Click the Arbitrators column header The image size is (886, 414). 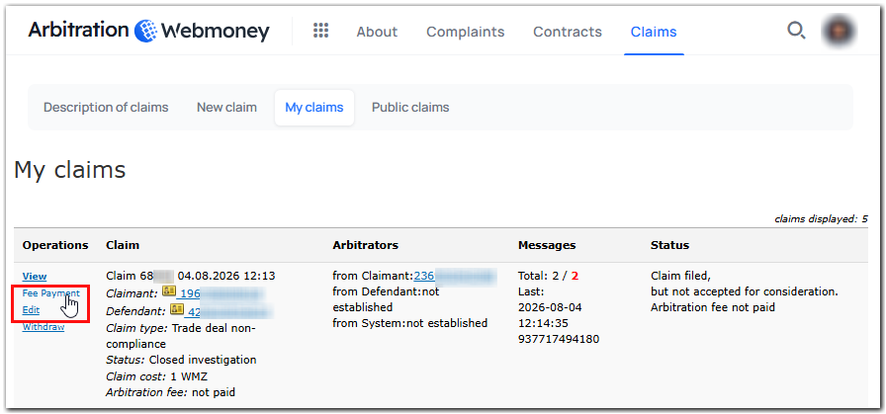pos(366,245)
